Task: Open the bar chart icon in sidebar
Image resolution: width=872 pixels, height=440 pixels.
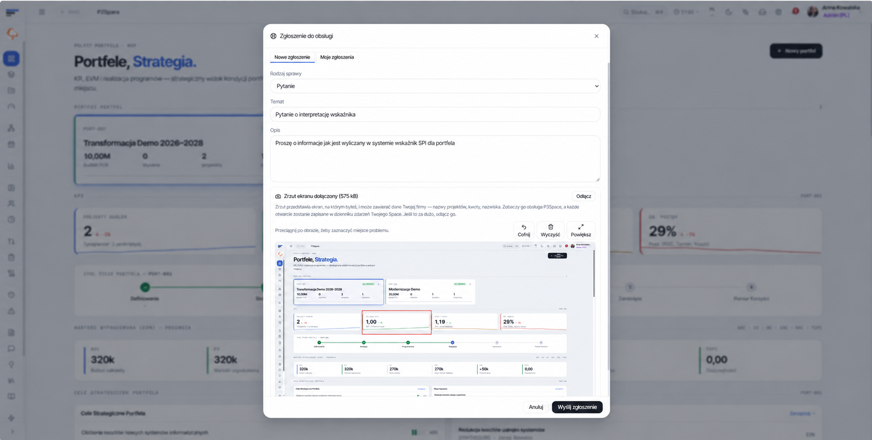Action: click(11, 166)
